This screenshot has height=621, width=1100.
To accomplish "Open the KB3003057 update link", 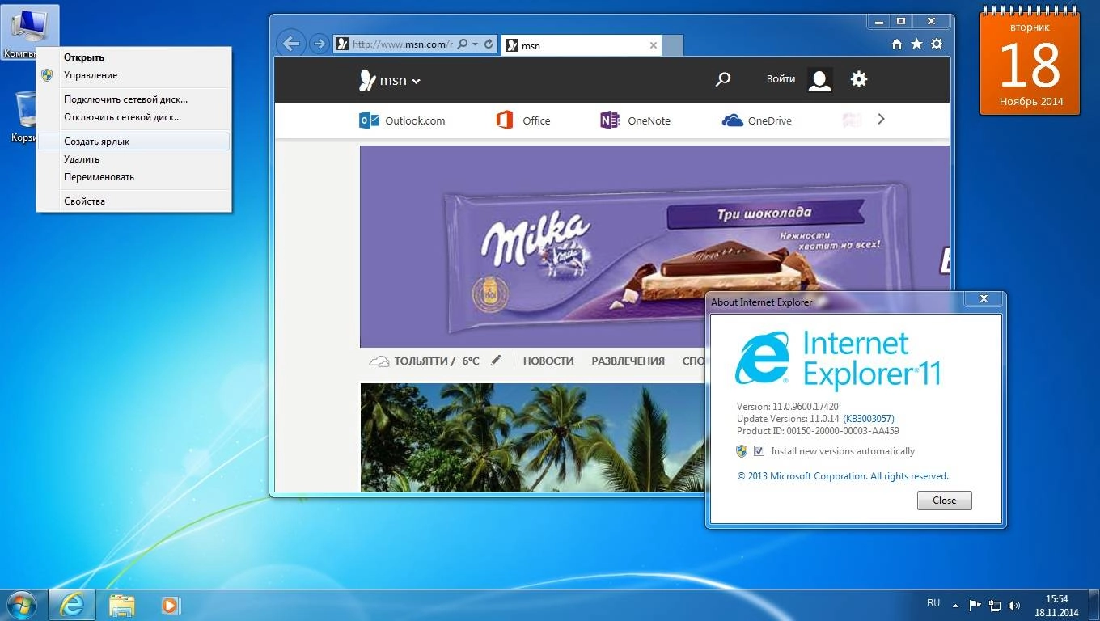I will pyautogui.click(x=869, y=419).
